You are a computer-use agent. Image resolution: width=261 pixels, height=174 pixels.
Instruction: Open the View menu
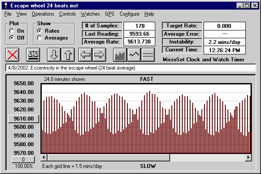pyautogui.click(x=21, y=14)
